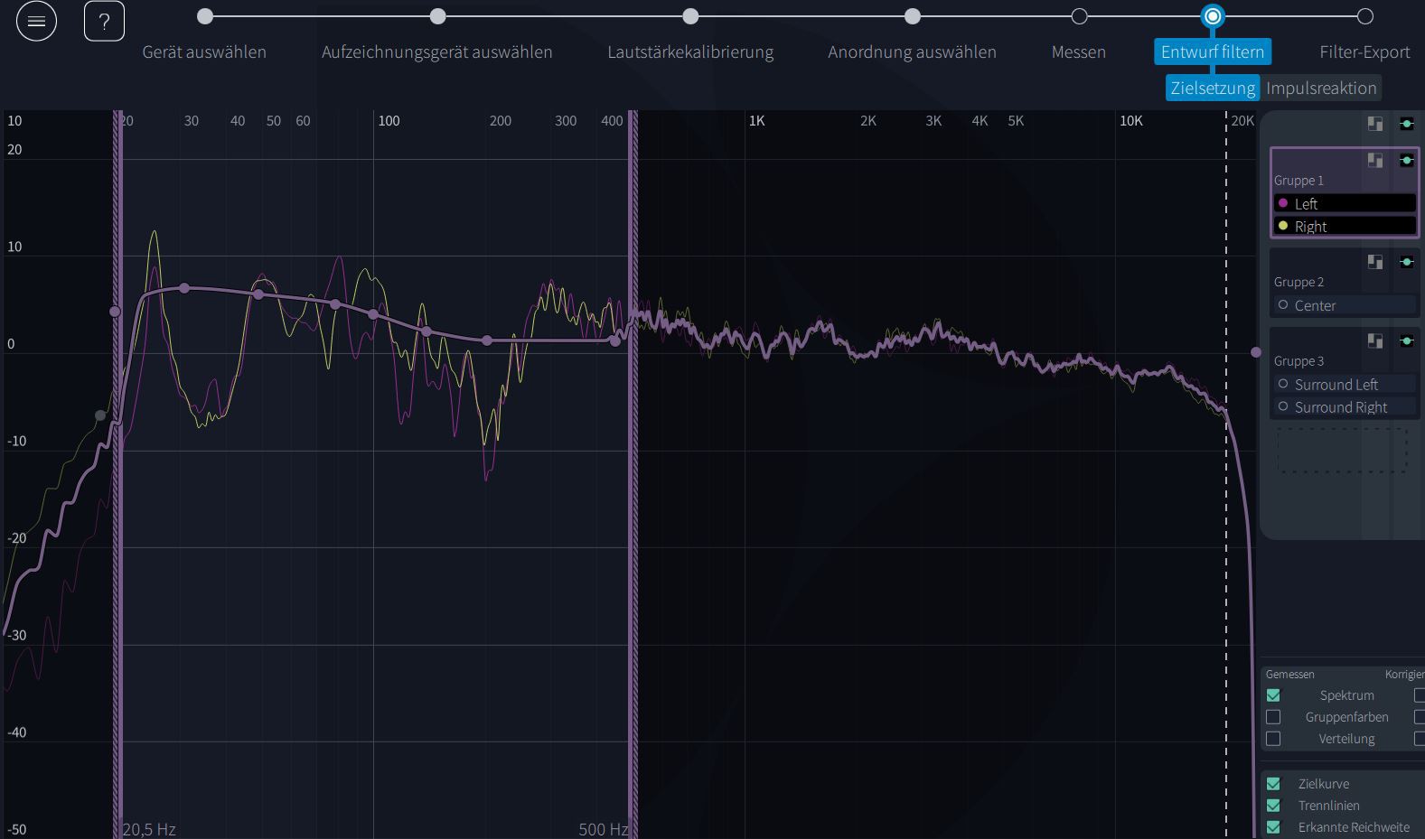Viewport: 1425px width, 839px height.
Task: Open the help question mark button
Action: 104,21
